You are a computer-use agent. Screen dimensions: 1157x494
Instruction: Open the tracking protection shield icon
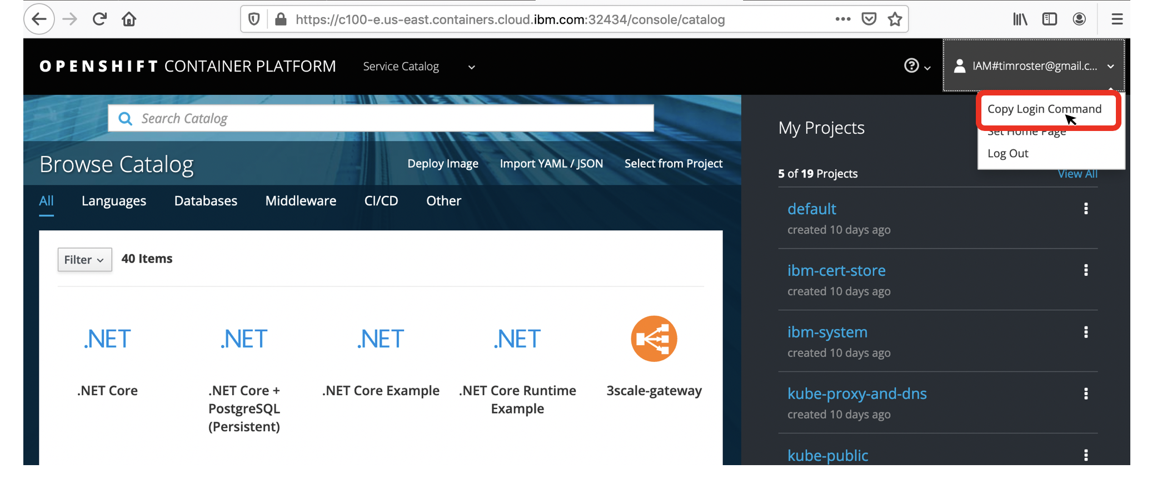coord(254,19)
